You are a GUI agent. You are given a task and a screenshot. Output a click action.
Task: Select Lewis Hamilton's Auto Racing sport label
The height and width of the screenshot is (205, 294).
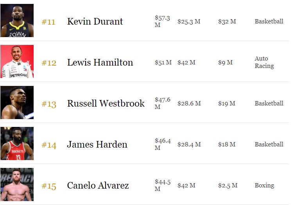point(264,62)
